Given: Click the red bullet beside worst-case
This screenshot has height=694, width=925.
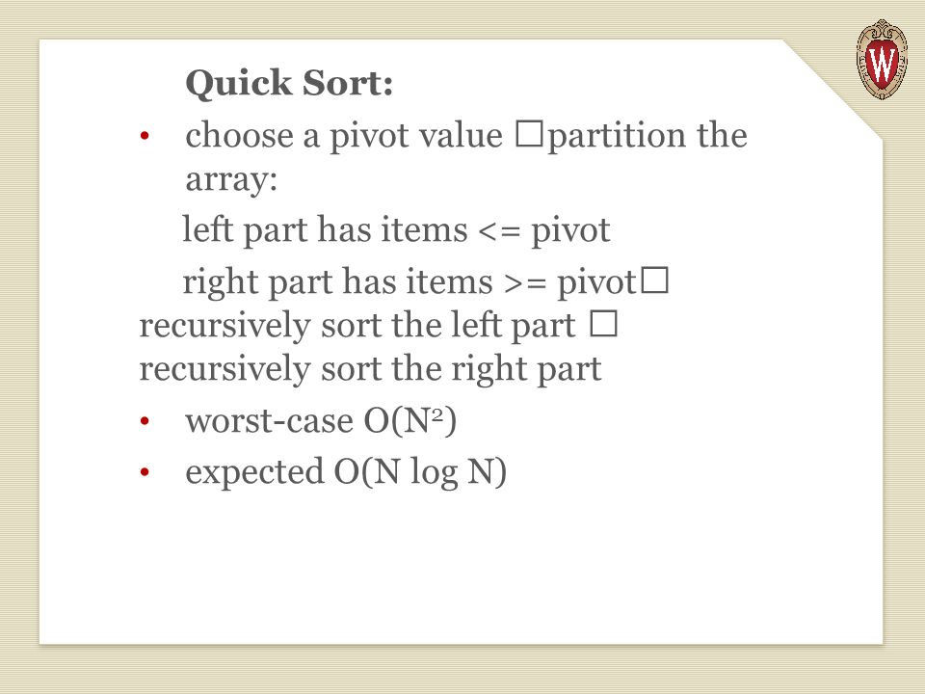Looking at the screenshot, I should pos(145,422).
